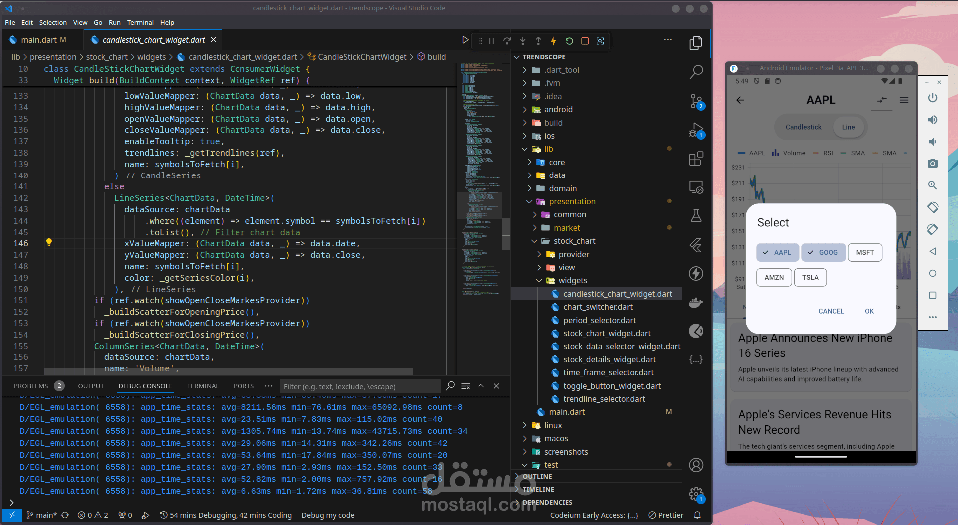
Task: Click the emulator volume up button
Action: [x=932, y=120]
